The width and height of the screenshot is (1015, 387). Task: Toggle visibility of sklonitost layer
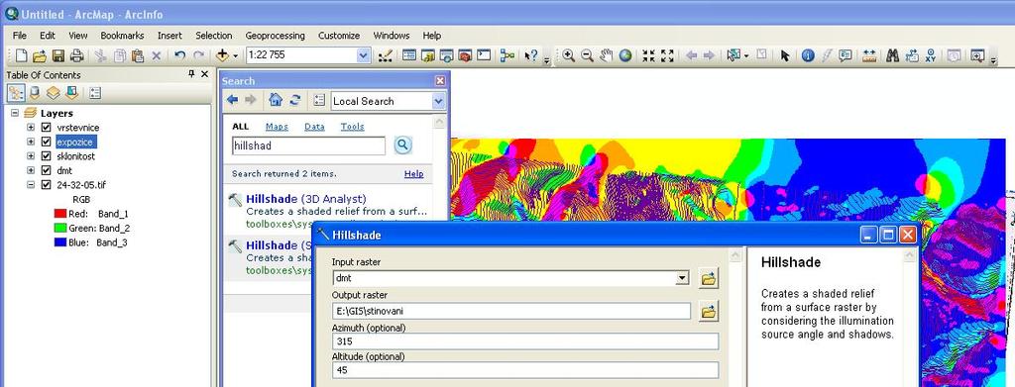coord(46,155)
